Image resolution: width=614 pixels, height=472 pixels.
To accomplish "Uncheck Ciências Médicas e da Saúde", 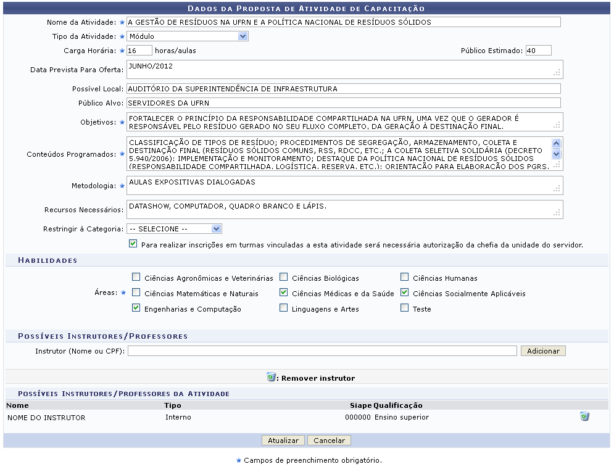I will [284, 293].
